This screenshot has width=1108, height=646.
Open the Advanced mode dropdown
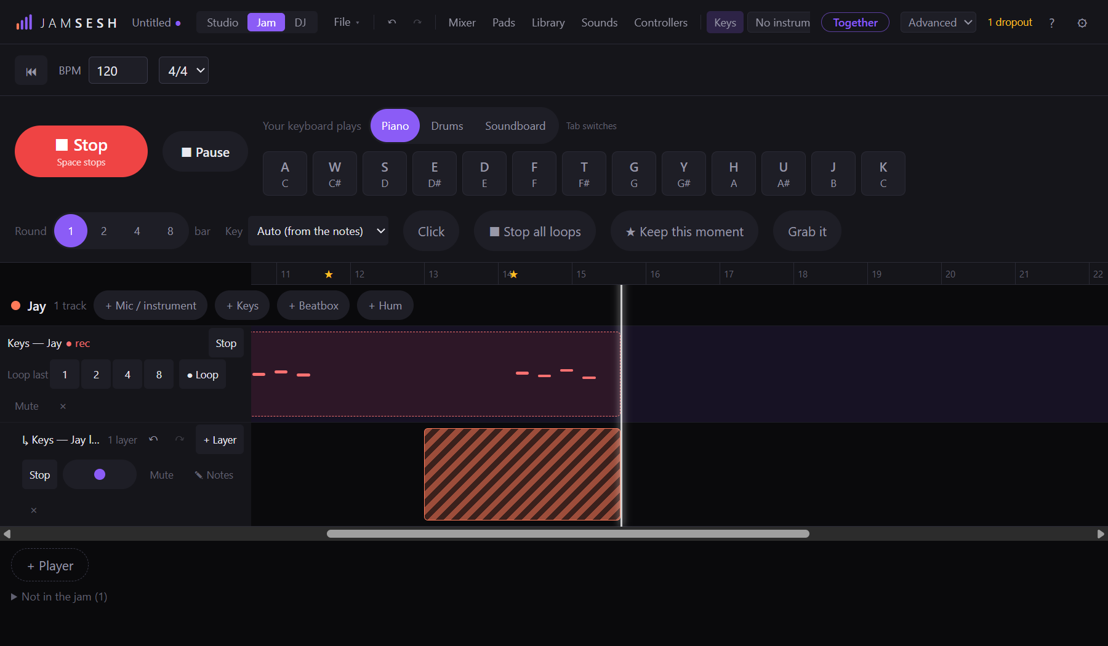point(938,23)
